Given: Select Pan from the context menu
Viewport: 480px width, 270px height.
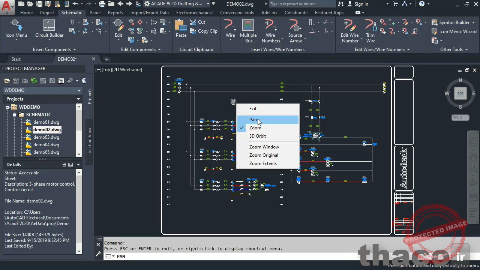Looking at the screenshot, I should pyautogui.click(x=253, y=119).
